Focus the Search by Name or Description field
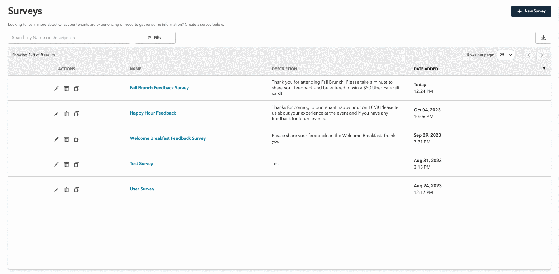The width and height of the screenshot is (559, 274). 69,38
